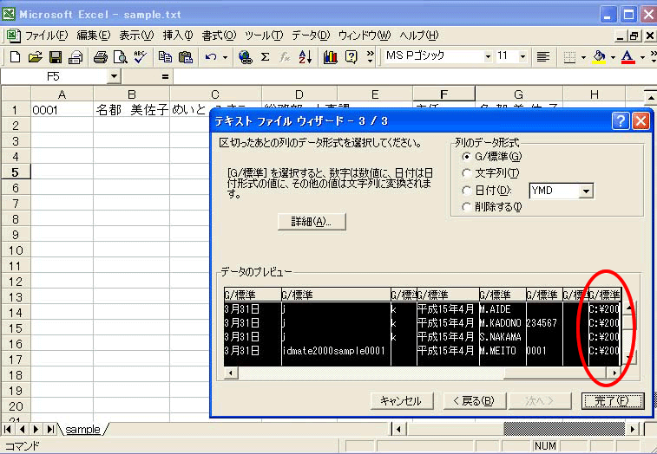Screen dimensions: 657x454
Task: Open Print Preview with the magnifier icon
Action: (121, 56)
